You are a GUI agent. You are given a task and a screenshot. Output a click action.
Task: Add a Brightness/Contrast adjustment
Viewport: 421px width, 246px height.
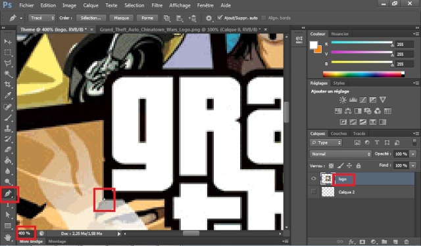[343, 100]
